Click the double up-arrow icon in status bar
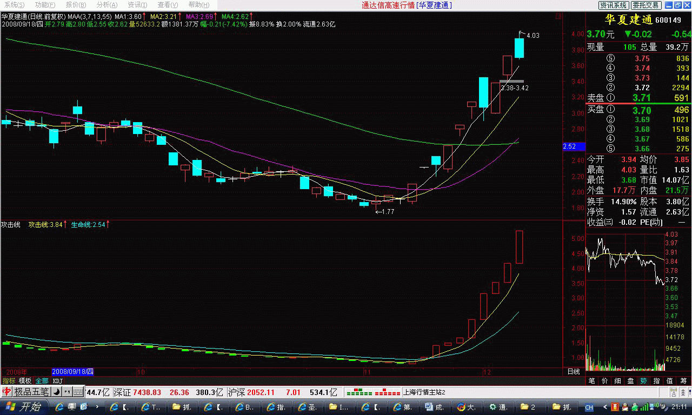This screenshot has height=415, width=692. click(683, 392)
